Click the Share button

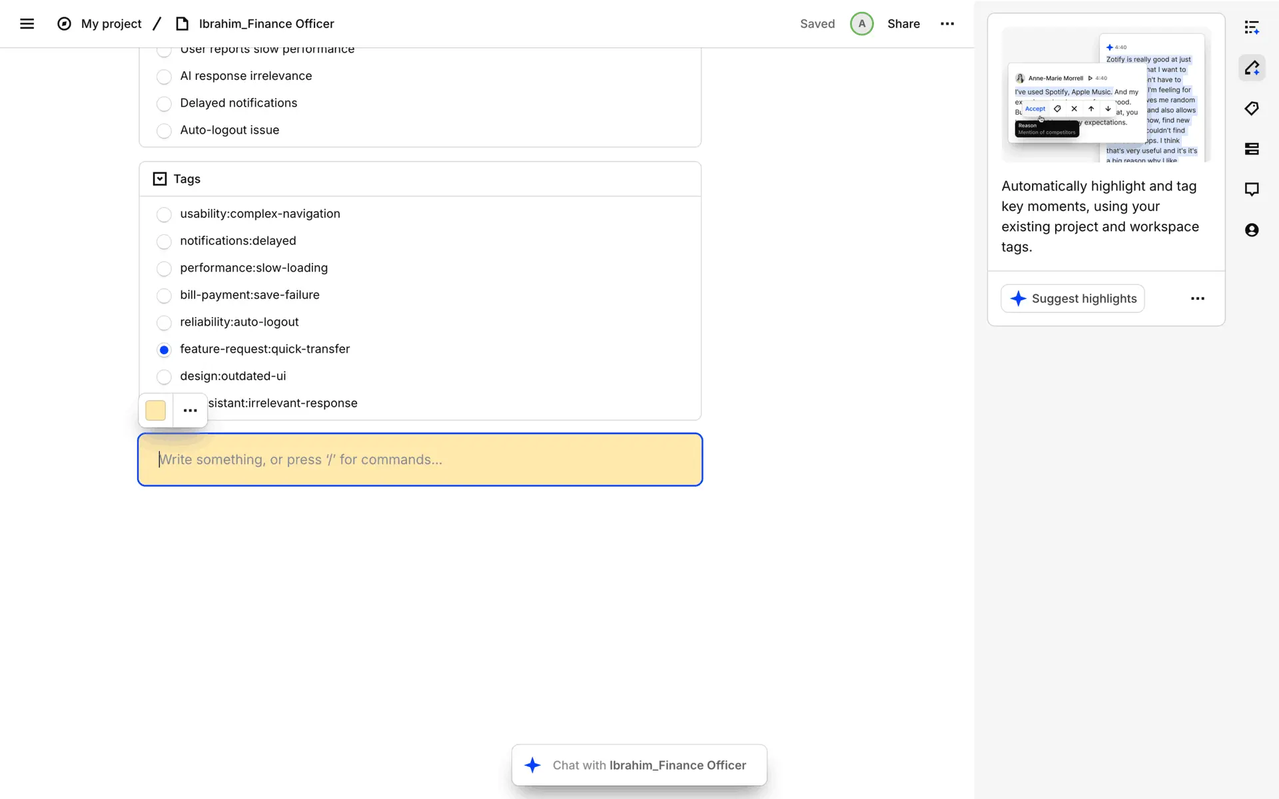[x=903, y=24]
